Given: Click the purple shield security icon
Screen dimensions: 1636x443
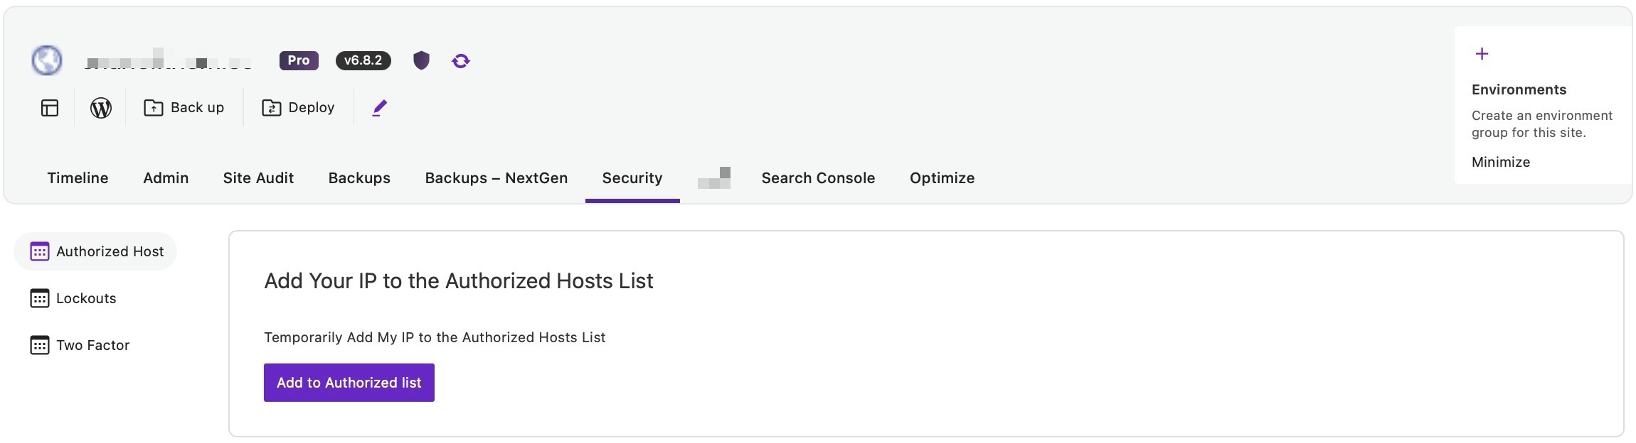Looking at the screenshot, I should coord(421,60).
